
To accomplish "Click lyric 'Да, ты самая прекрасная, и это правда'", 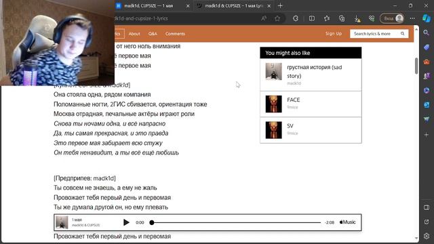I will (x=111, y=134).
